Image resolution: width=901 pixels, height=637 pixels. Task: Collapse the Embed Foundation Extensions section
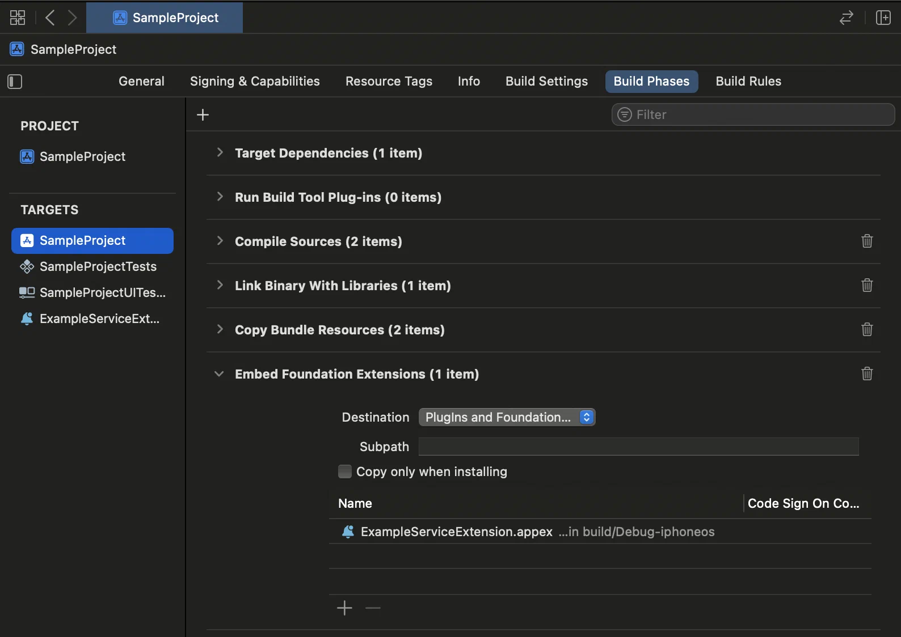tap(219, 374)
